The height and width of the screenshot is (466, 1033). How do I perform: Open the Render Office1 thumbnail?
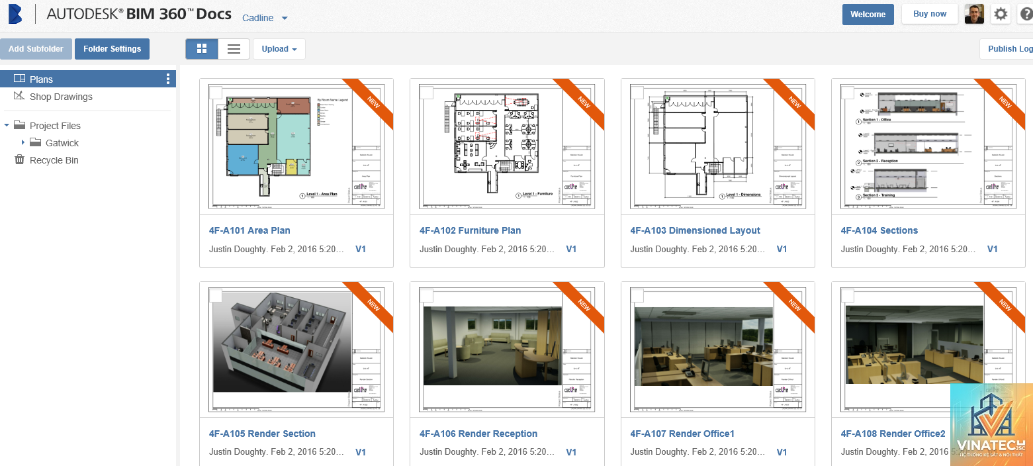[x=717, y=349]
